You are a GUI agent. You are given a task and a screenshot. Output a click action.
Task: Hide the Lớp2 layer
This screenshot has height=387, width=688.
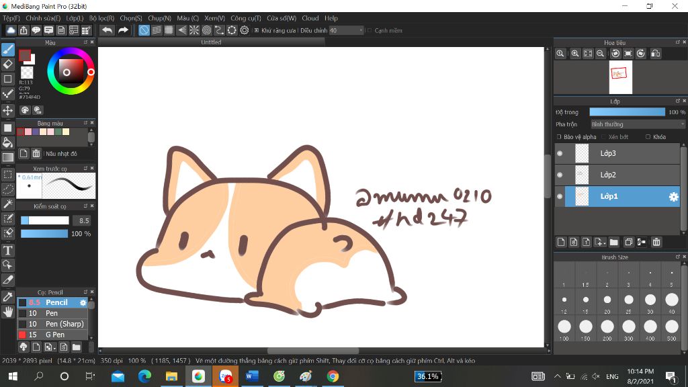560,175
